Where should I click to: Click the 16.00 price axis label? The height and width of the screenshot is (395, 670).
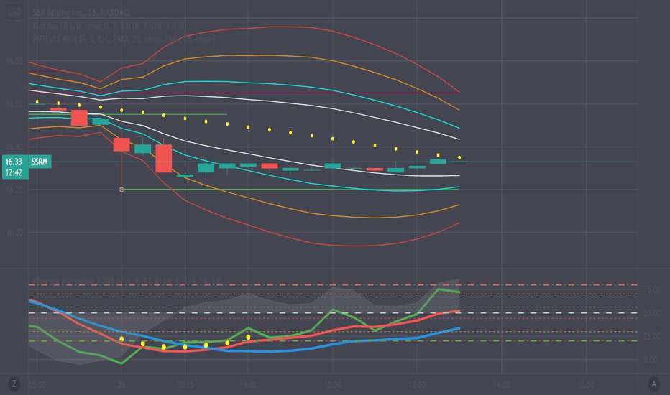14,233
